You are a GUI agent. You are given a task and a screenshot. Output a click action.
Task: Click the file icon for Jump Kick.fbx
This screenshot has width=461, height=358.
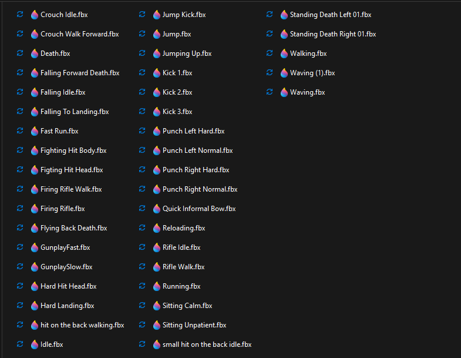pyautogui.click(x=157, y=15)
